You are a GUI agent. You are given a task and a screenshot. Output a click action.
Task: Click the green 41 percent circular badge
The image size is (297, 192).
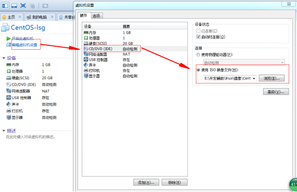[x=293, y=185]
